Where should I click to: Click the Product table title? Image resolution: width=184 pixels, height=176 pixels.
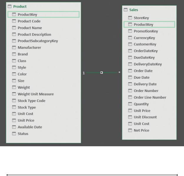(20, 6)
